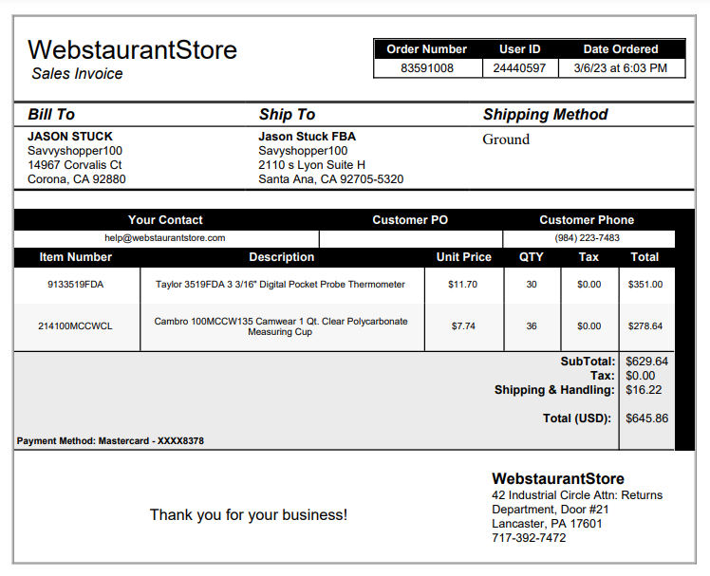Click the Ship To heading

coord(287,114)
